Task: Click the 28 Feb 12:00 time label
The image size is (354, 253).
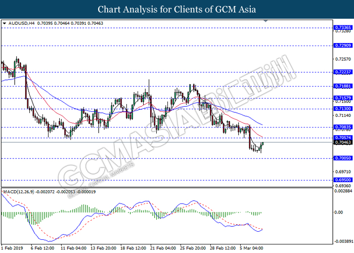Action: [223, 248]
